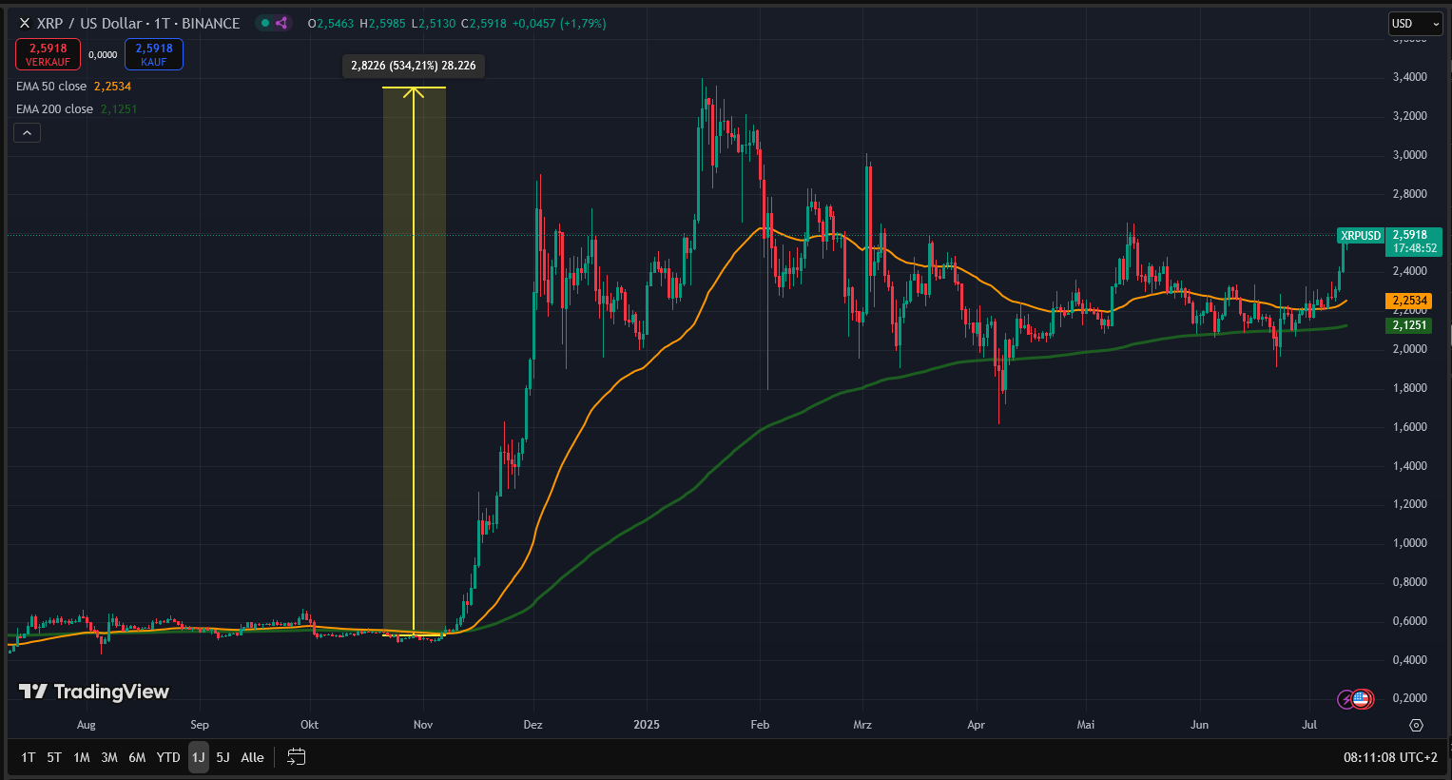Click the XRP symbol logo icon

(25, 23)
